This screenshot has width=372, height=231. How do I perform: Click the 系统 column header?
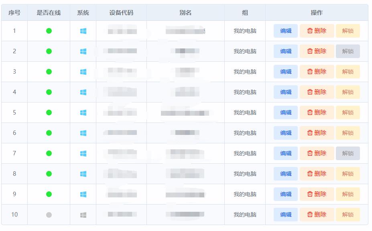pyautogui.click(x=83, y=12)
